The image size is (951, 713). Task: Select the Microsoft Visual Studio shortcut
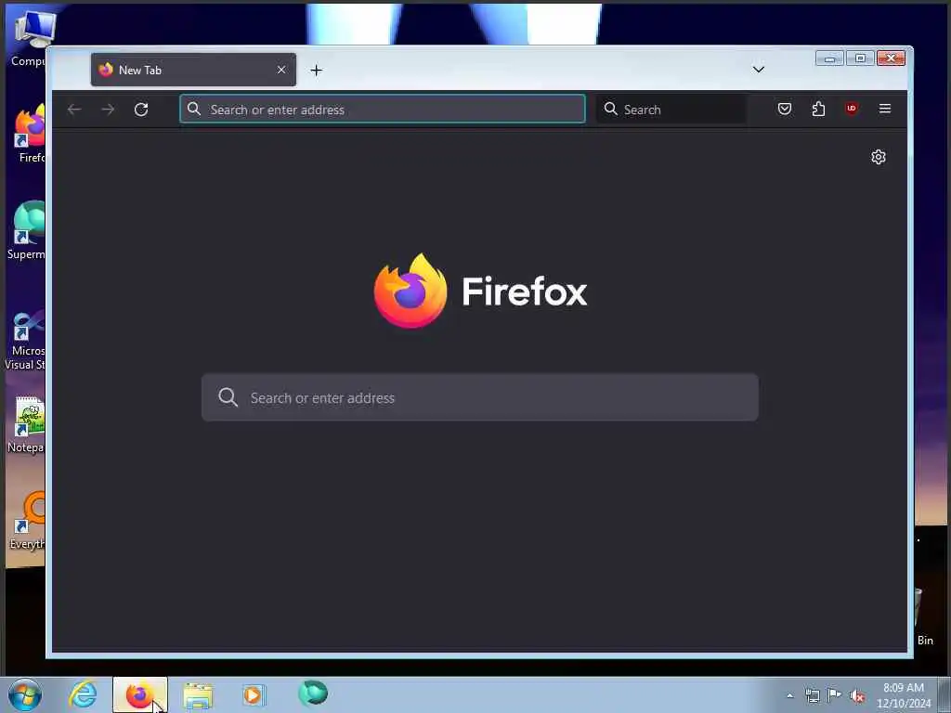[x=27, y=340]
